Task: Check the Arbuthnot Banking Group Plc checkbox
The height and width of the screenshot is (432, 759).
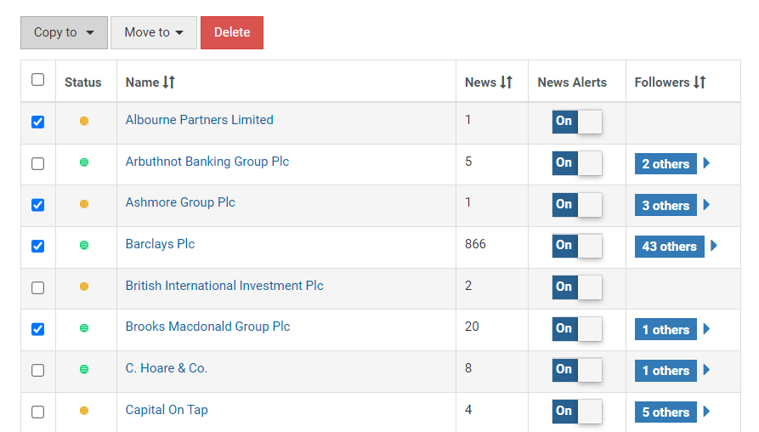Action: click(37, 163)
